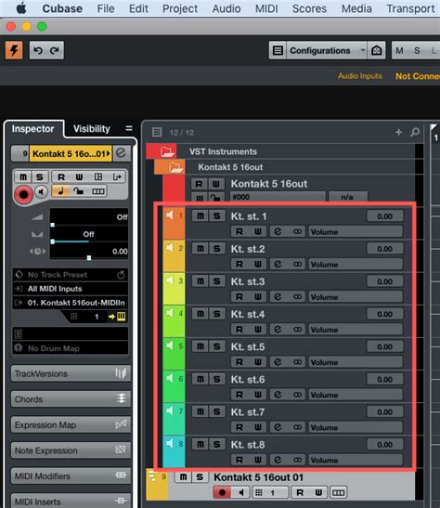
Task: Open the Project menu
Action: [x=180, y=8]
